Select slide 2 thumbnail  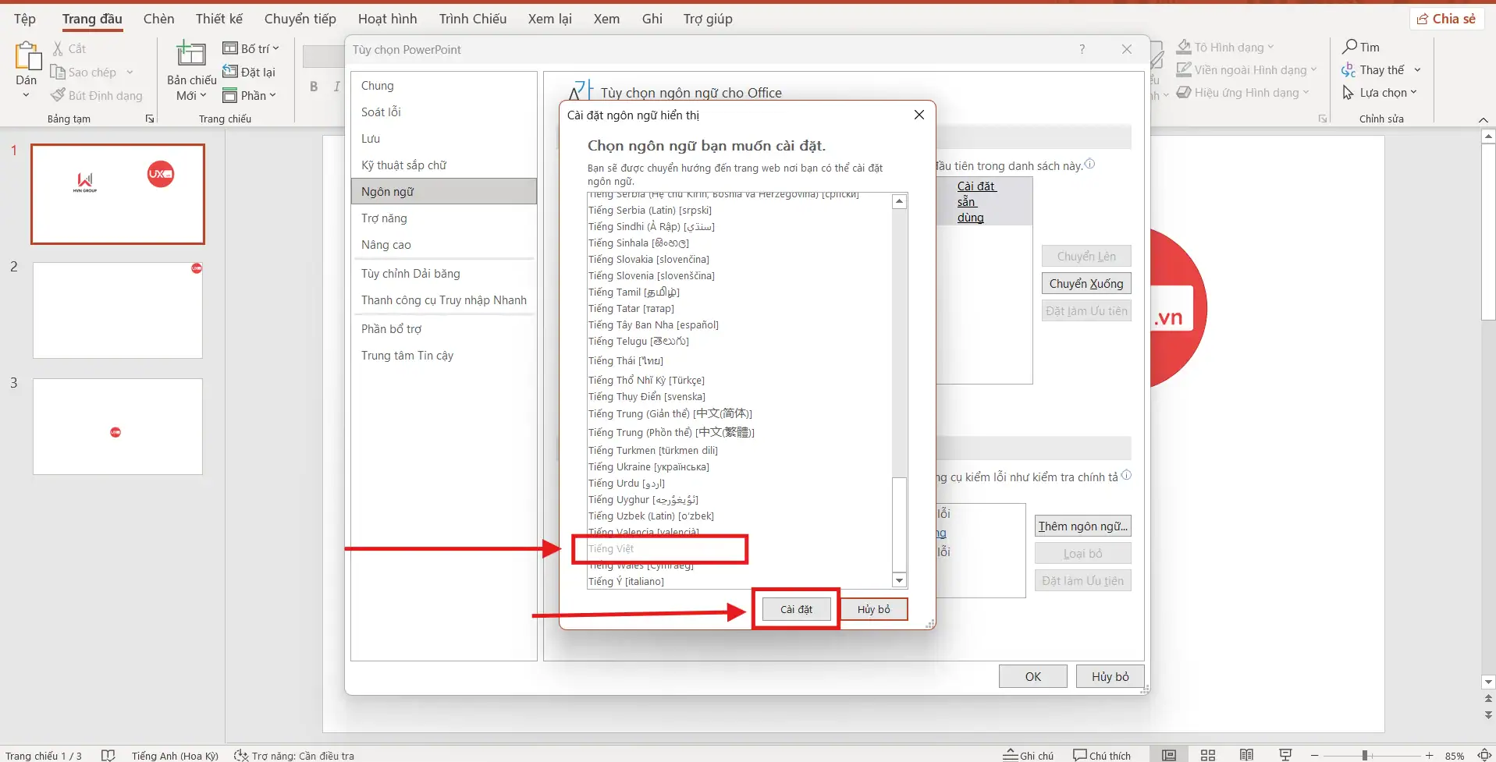click(x=118, y=310)
